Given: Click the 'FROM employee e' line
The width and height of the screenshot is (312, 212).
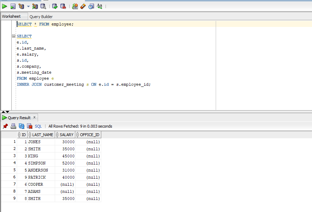Looking at the screenshot, I should point(35,78).
